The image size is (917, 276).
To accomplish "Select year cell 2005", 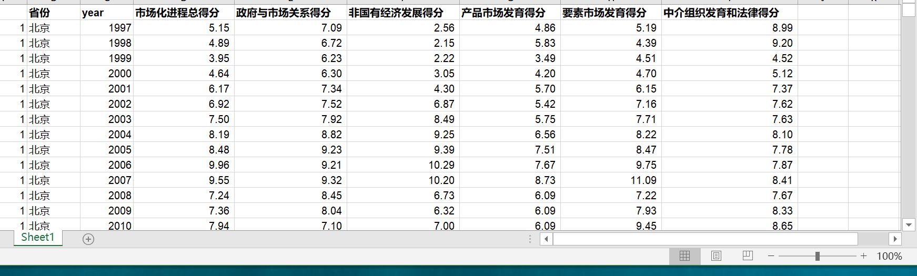I will (107, 150).
